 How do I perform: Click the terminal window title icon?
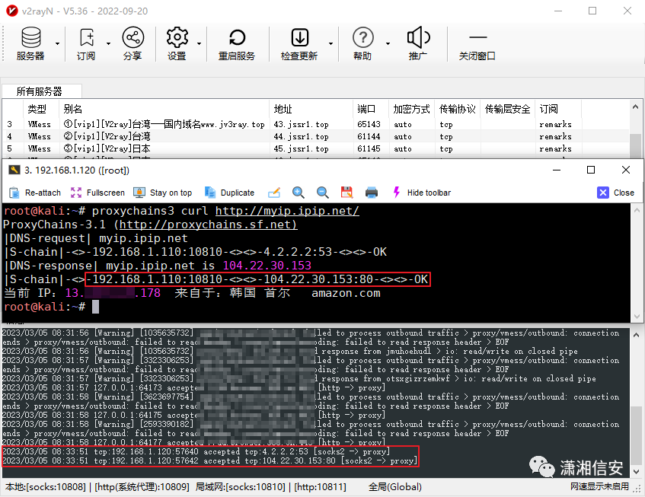click(14, 170)
